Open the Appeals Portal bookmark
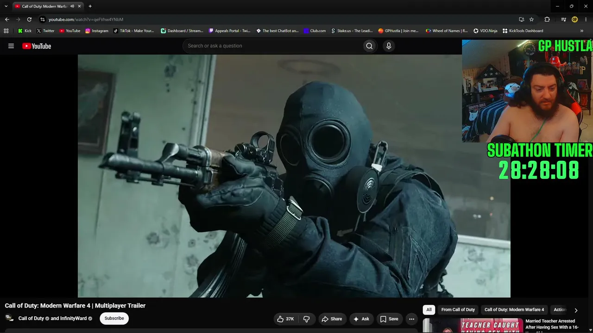Screen dimensions: 593x333 click(230, 31)
